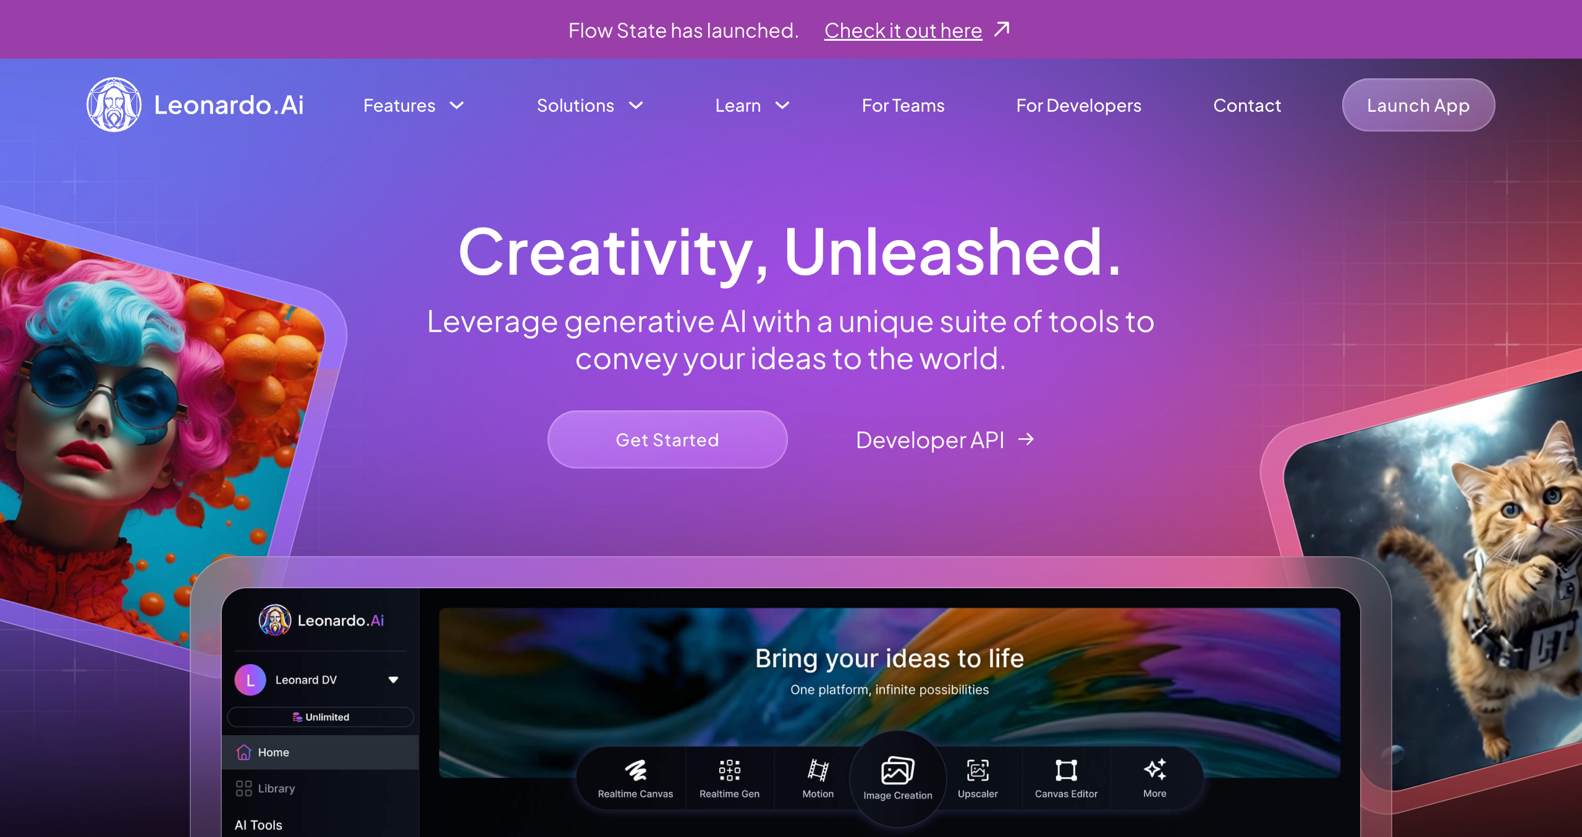Open the More sparkle icon
The width and height of the screenshot is (1582, 837).
pos(1154,770)
